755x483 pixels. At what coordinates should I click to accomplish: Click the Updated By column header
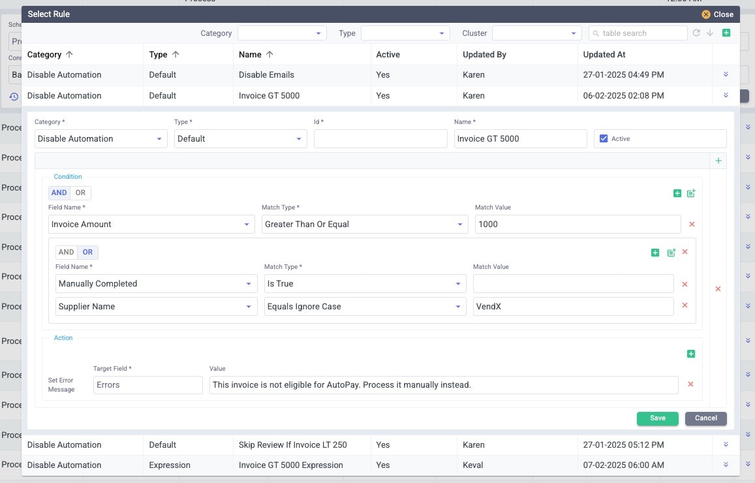484,54
